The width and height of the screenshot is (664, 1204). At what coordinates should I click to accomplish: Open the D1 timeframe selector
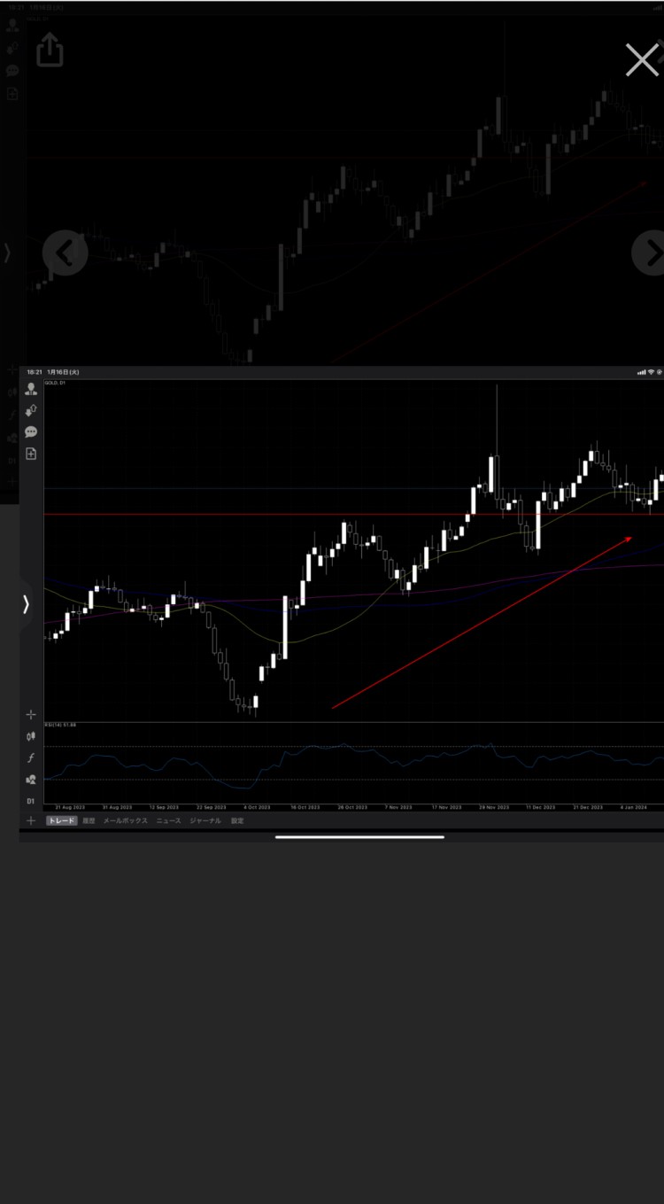click(31, 801)
